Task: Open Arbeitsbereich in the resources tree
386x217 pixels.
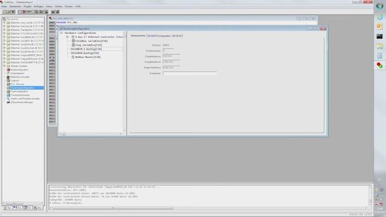Action: (17, 74)
